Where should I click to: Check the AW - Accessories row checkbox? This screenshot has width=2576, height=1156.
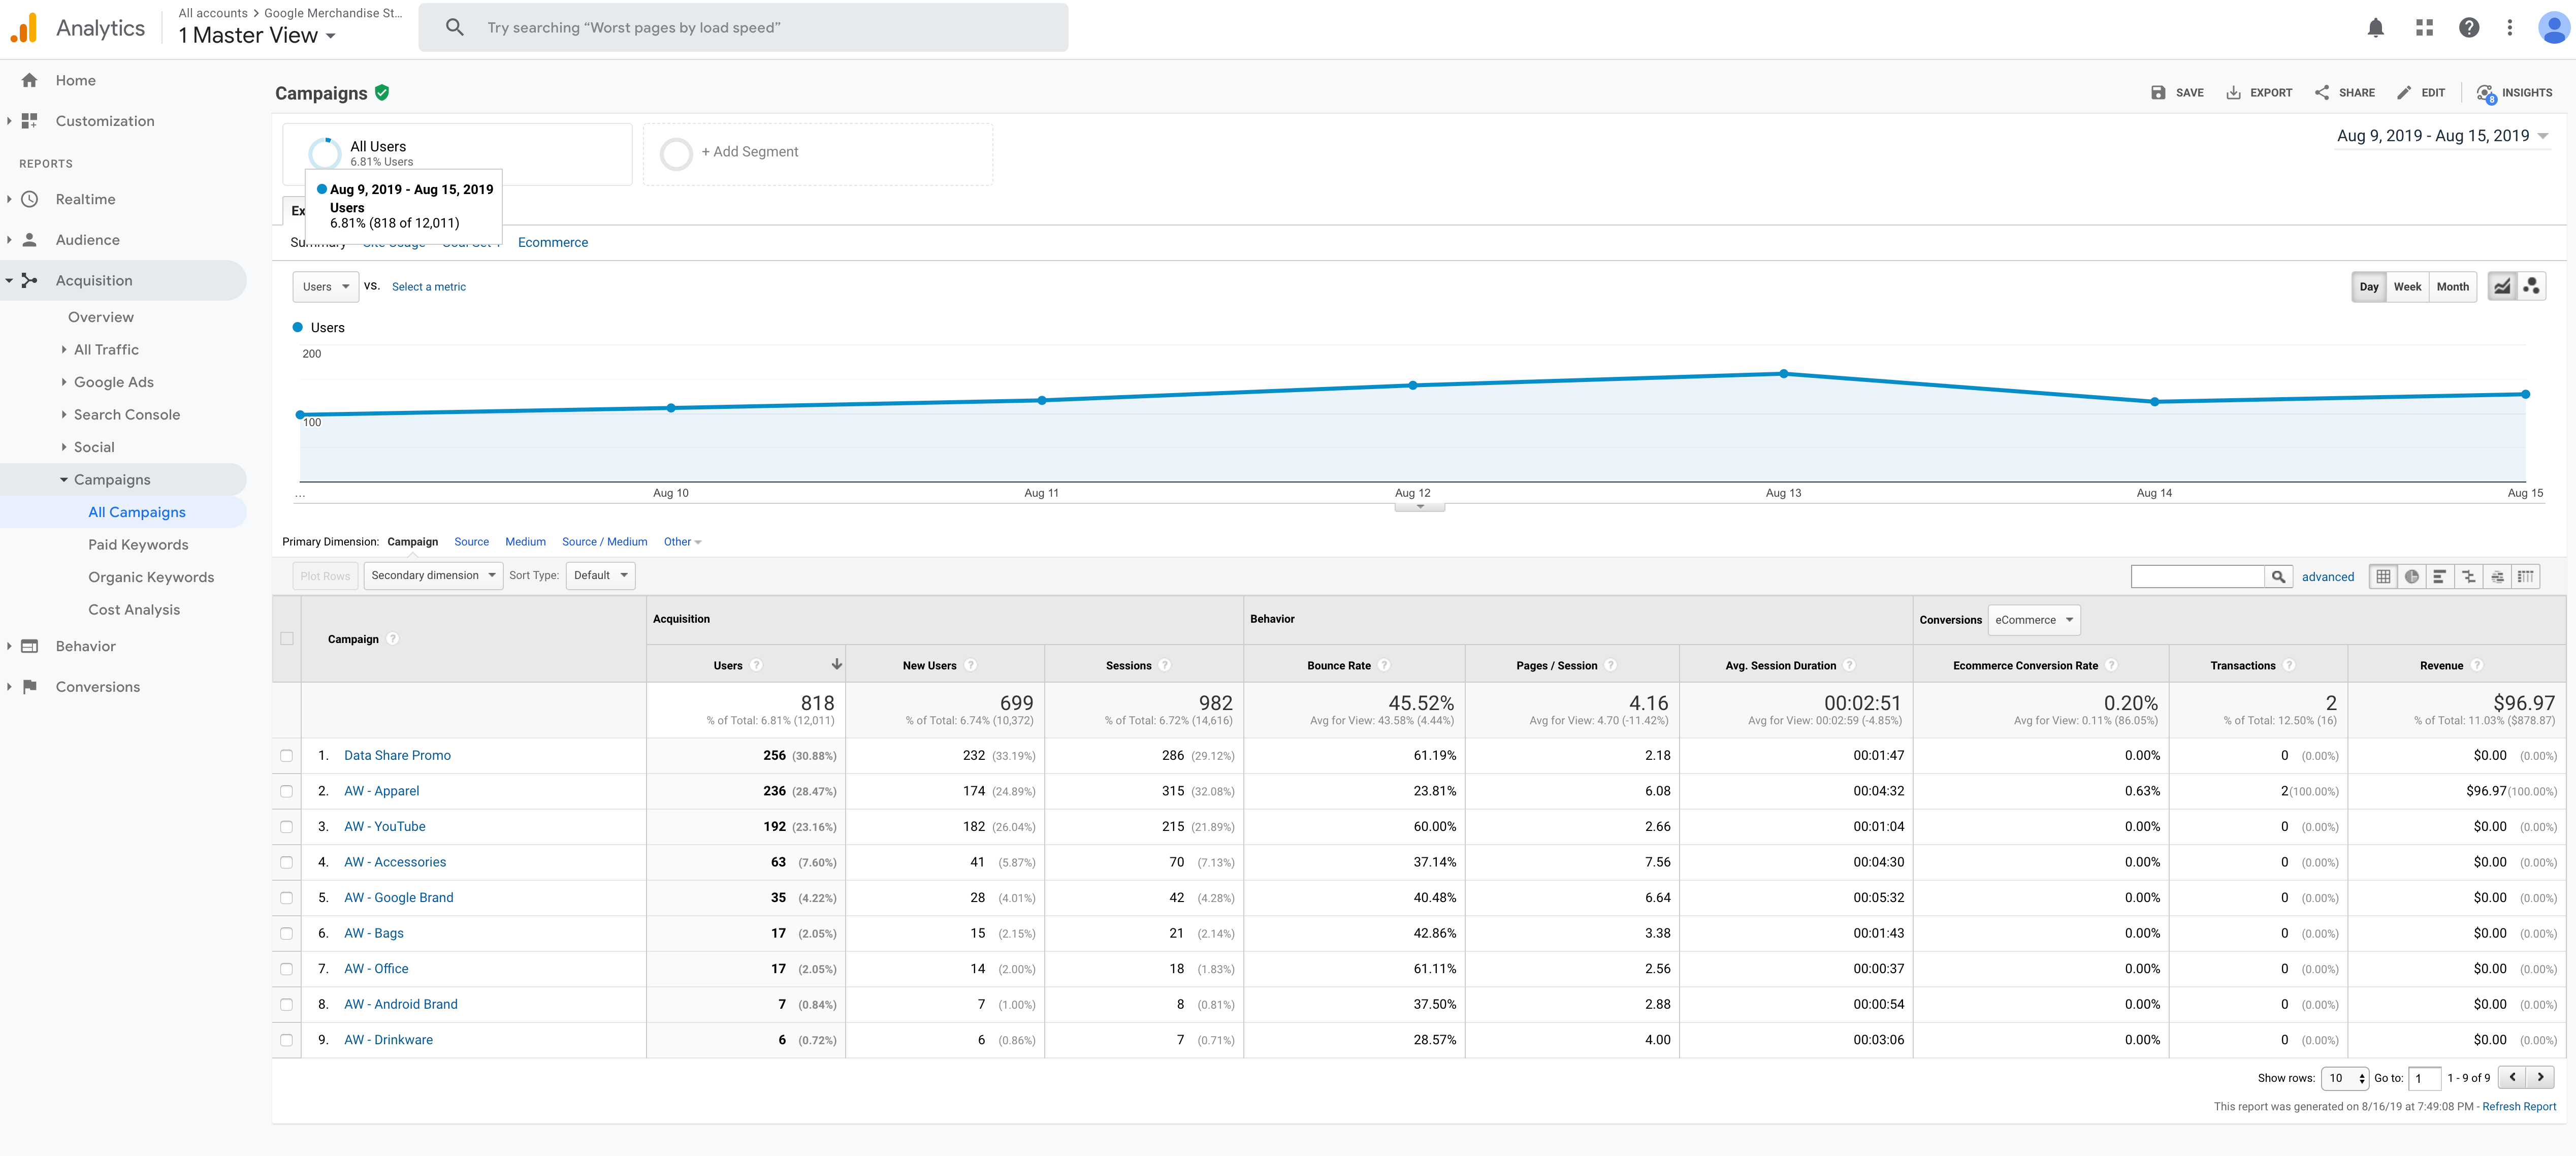286,863
